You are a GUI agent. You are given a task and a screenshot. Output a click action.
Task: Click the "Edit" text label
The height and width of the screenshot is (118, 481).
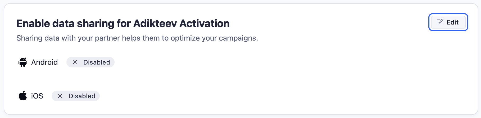pos(452,22)
